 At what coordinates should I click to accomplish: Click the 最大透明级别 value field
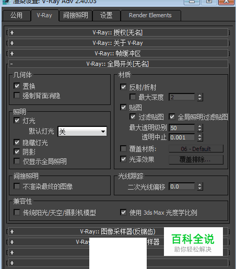pos(182,128)
